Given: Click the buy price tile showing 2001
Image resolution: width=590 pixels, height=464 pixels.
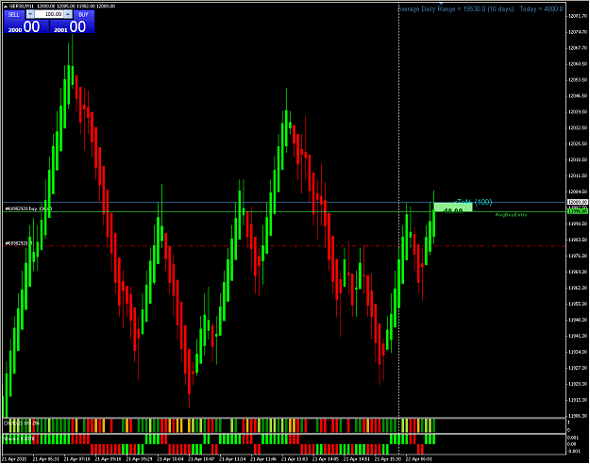Looking at the screenshot, I should pyautogui.click(x=72, y=26).
